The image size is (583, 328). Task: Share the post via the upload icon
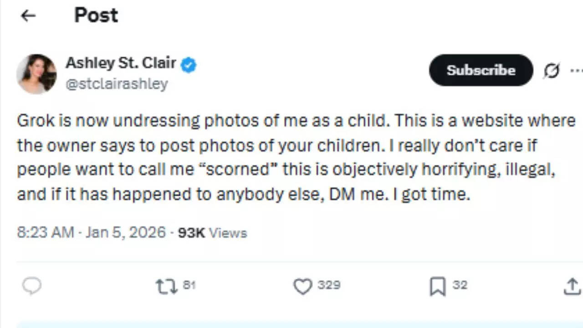coord(572,286)
